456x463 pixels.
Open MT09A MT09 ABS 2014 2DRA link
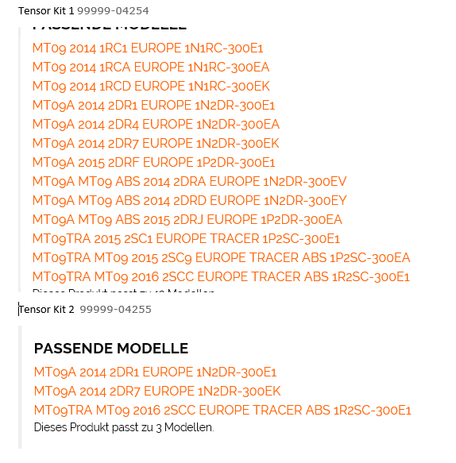(x=189, y=182)
